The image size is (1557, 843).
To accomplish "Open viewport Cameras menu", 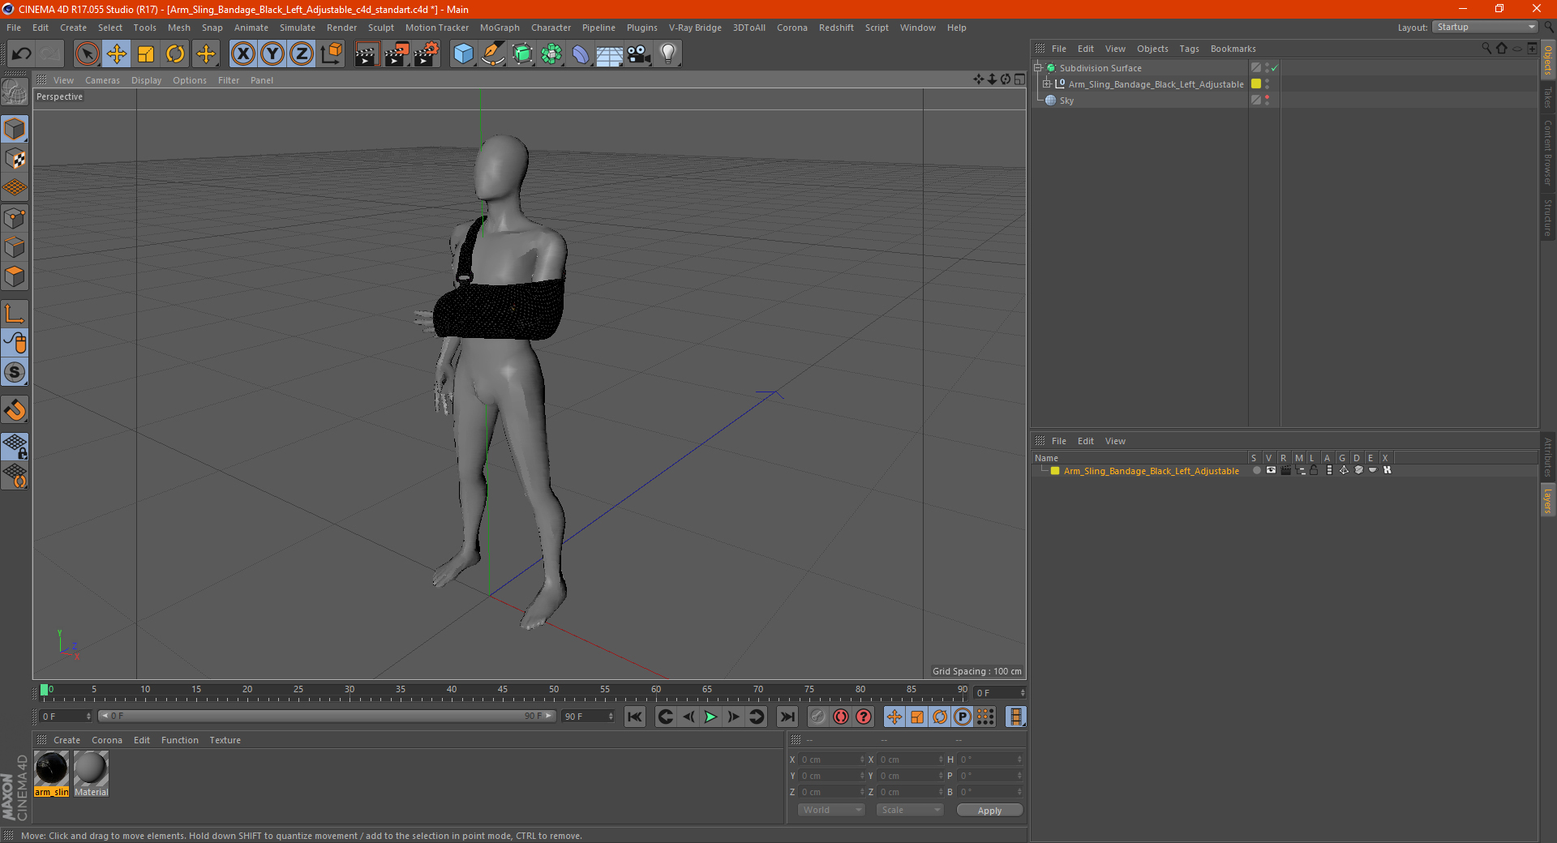I will pyautogui.click(x=102, y=80).
